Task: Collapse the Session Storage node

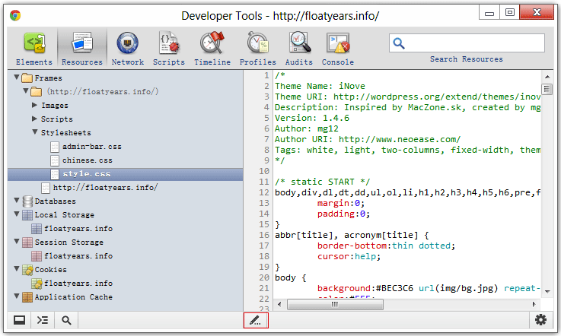Action: point(17,241)
